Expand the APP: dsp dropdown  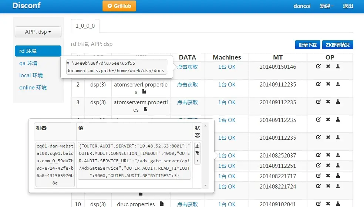click(38, 32)
